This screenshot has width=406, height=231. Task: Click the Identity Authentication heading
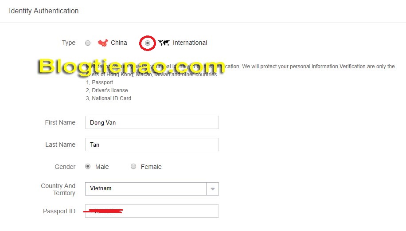click(x=44, y=11)
